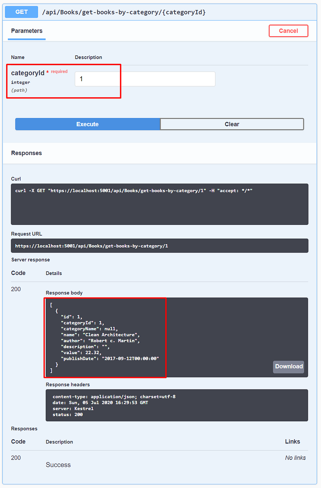
Task: Download the response body
Action: [x=288, y=367]
